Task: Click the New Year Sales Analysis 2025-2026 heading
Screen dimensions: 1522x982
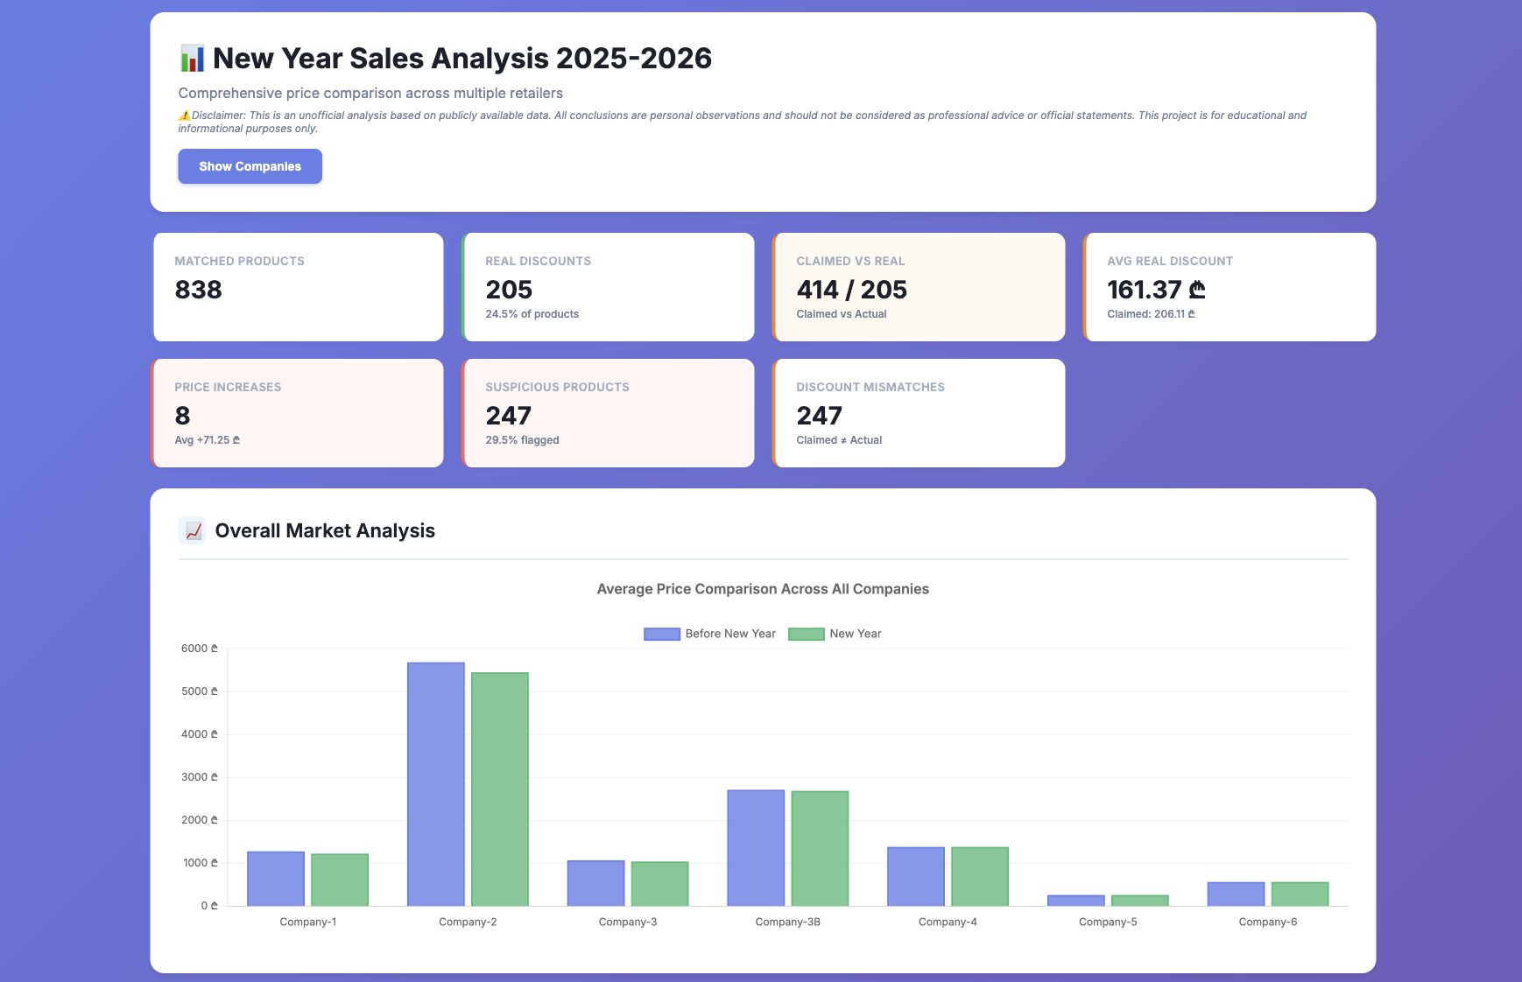Action: pos(461,58)
